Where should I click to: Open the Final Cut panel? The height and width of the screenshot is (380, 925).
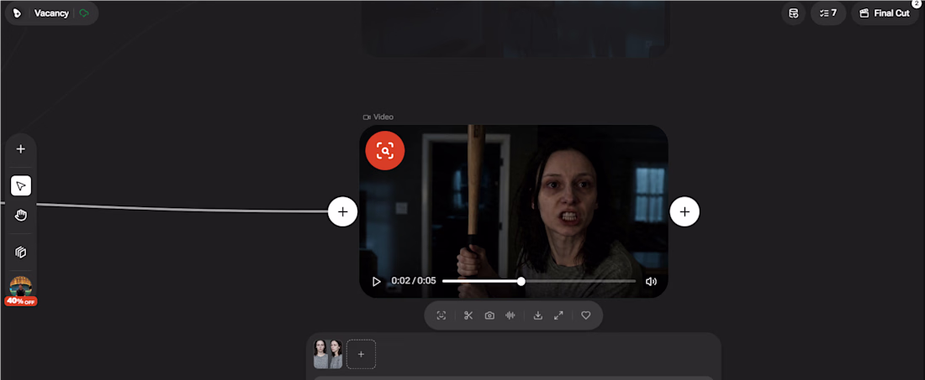[885, 13]
